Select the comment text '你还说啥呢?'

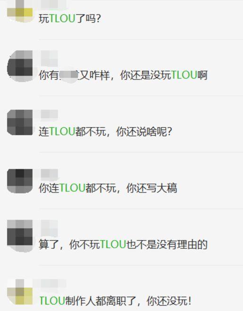coord(144,131)
